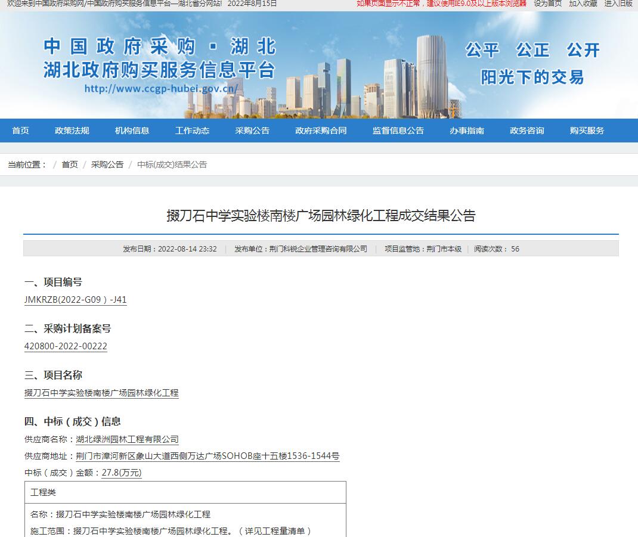Click the 设为首页 link at top
Viewport: 638px width, 537px height.
[x=547, y=4]
